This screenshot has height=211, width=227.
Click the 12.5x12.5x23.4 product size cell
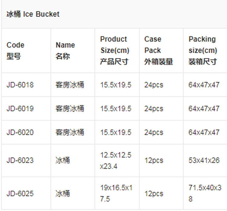(x=116, y=161)
